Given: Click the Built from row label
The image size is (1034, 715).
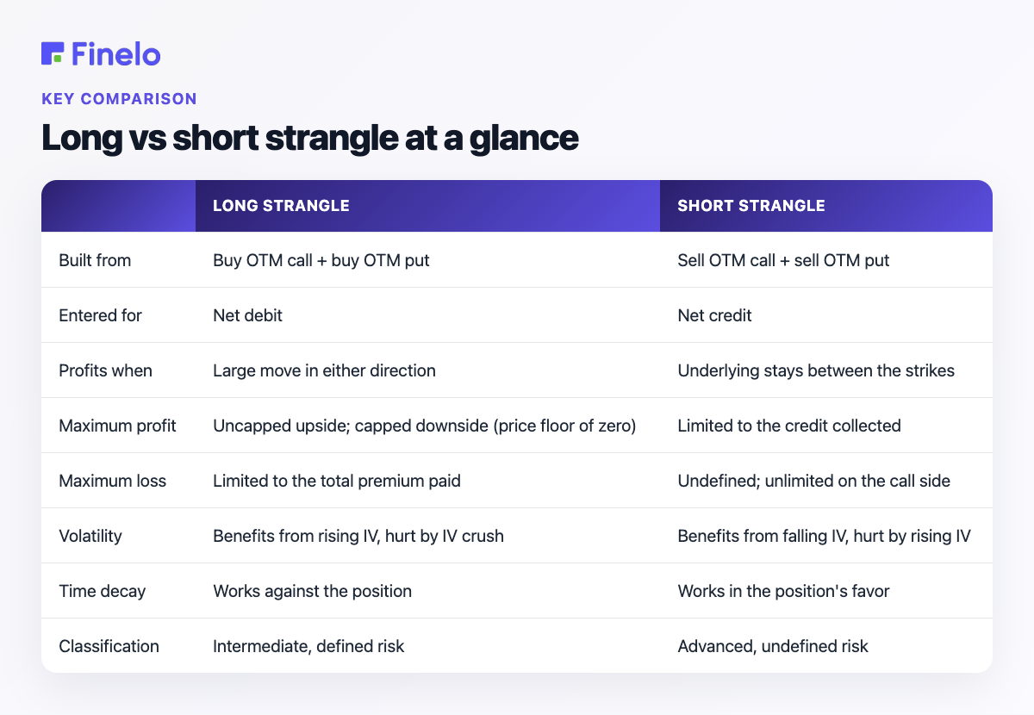Looking at the screenshot, I should click(x=95, y=260).
